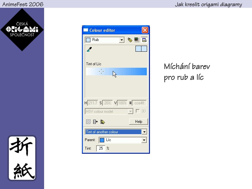Close the Colour editor window

click(145, 30)
